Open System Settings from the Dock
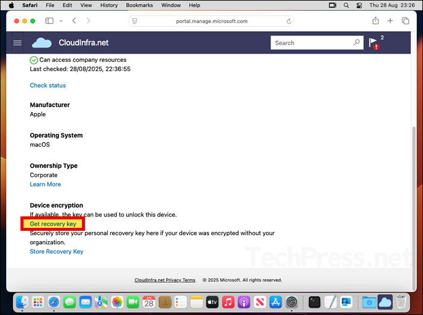423x315 pixels. [292, 302]
